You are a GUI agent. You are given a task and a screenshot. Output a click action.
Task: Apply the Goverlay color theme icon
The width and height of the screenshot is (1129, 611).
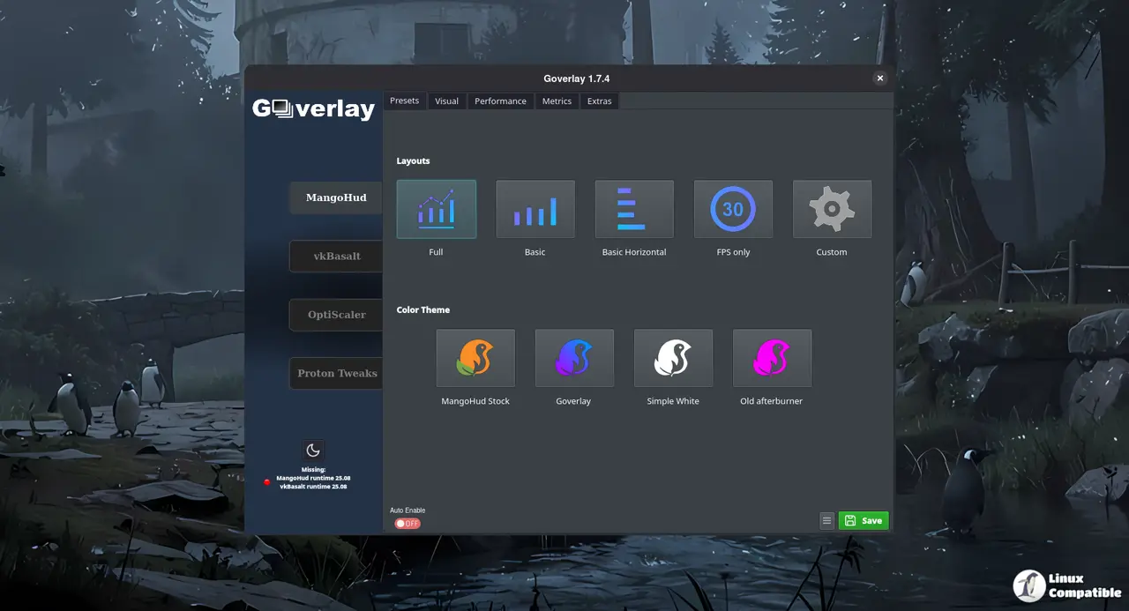point(574,358)
